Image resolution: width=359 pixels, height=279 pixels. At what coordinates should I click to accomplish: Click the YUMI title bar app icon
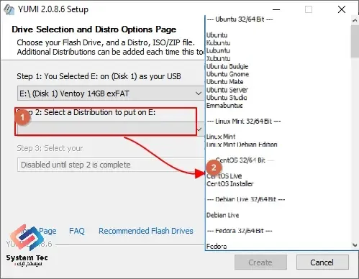point(9,9)
